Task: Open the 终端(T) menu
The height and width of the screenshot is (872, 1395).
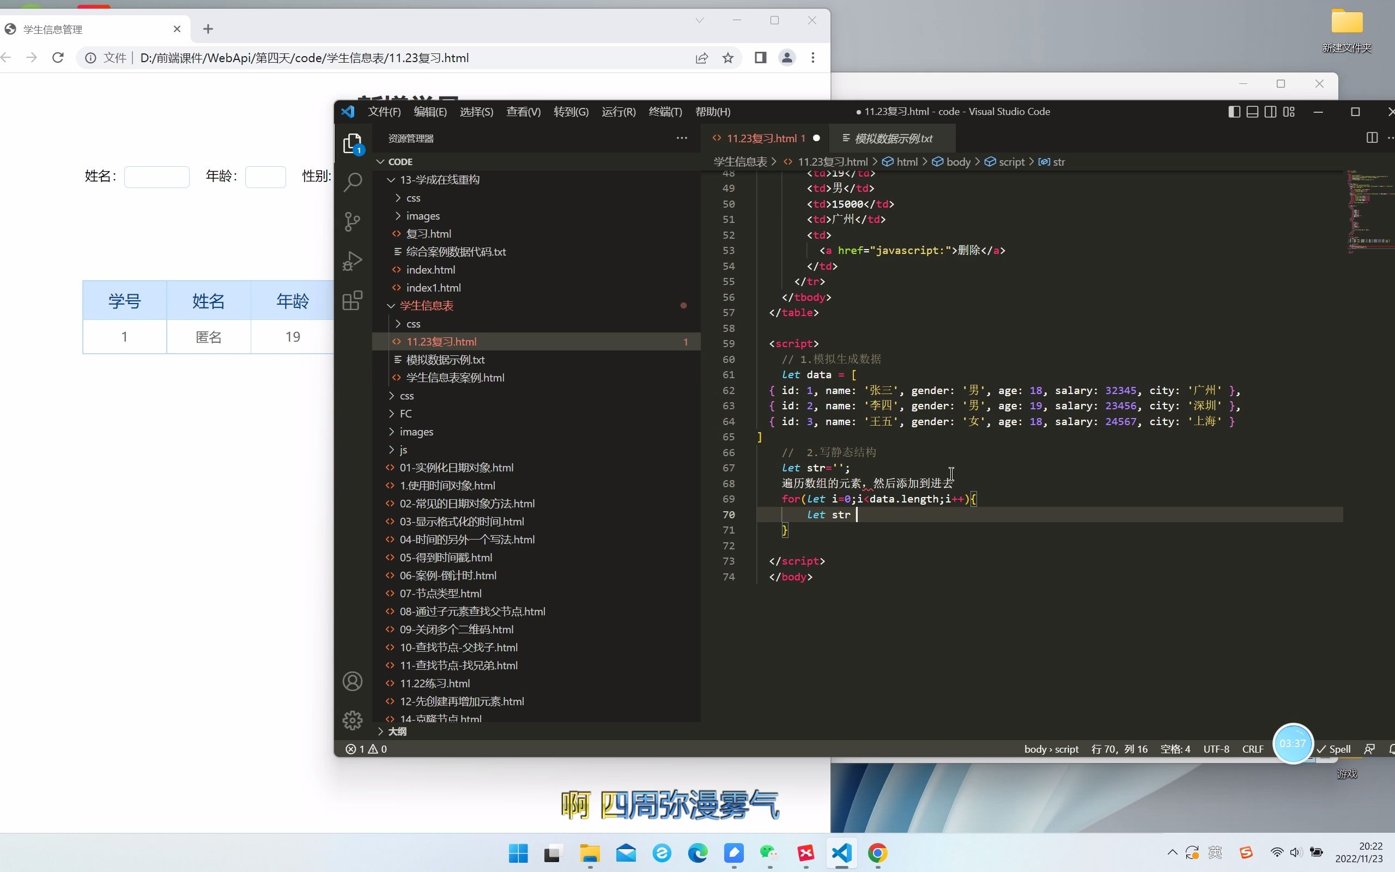Action: 665,112
